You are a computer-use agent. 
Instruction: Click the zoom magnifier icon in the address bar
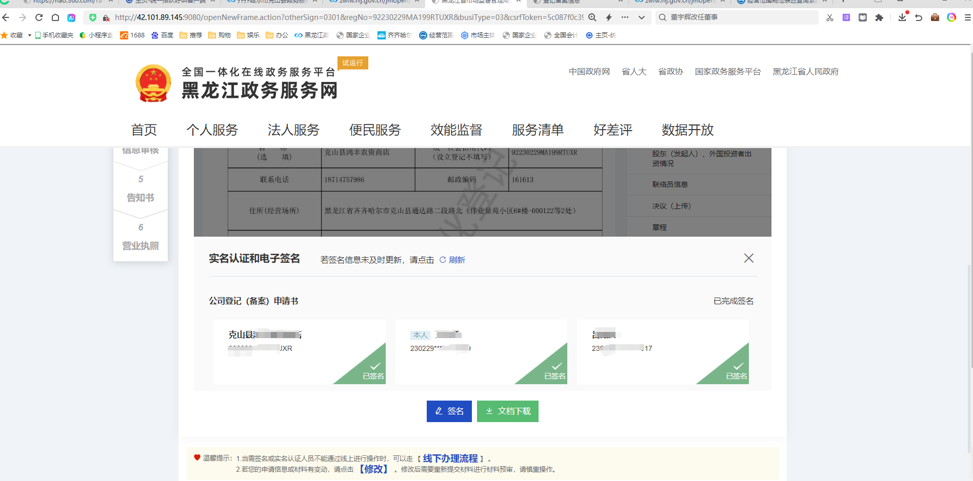[x=592, y=17]
